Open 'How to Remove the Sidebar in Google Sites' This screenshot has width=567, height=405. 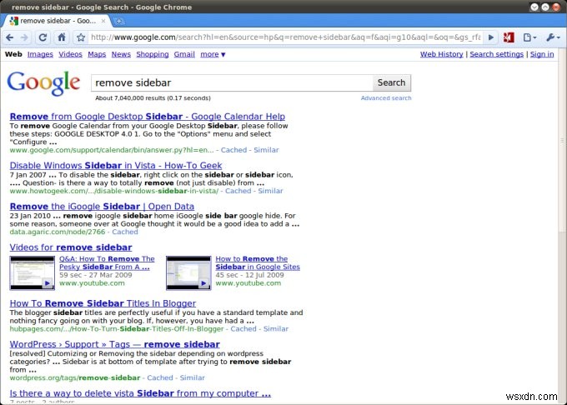pyautogui.click(x=258, y=263)
